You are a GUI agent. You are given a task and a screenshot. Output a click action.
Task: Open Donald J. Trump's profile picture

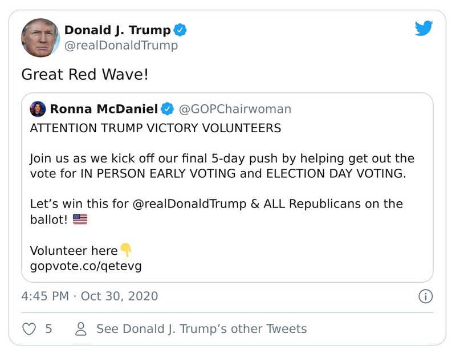(39, 36)
